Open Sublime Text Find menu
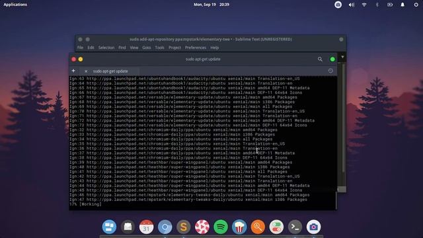The width and height of the screenshot is (423, 238). click(x=122, y=48)
